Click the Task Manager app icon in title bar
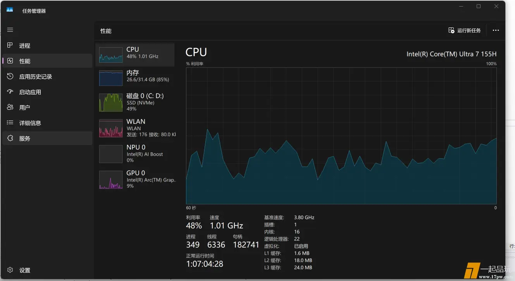The image size is (515, 281). [x=10, y=10]
